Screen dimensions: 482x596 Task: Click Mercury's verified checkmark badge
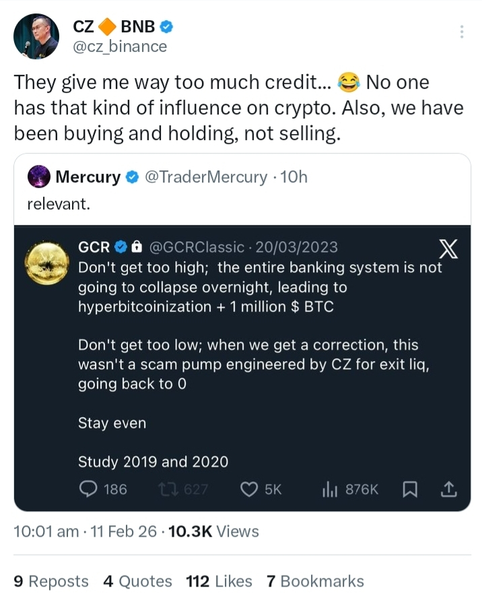tap(133, 177)
